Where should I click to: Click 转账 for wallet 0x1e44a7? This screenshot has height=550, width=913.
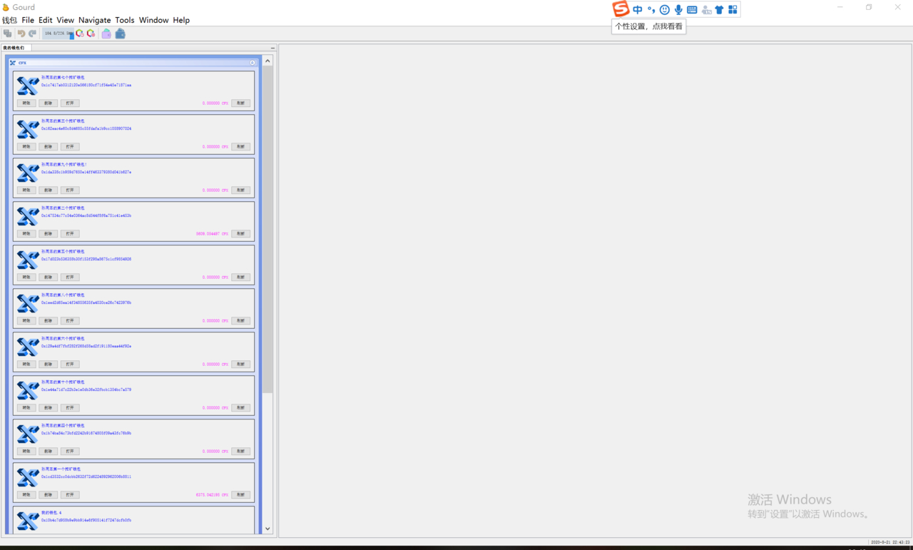(26, 408)
